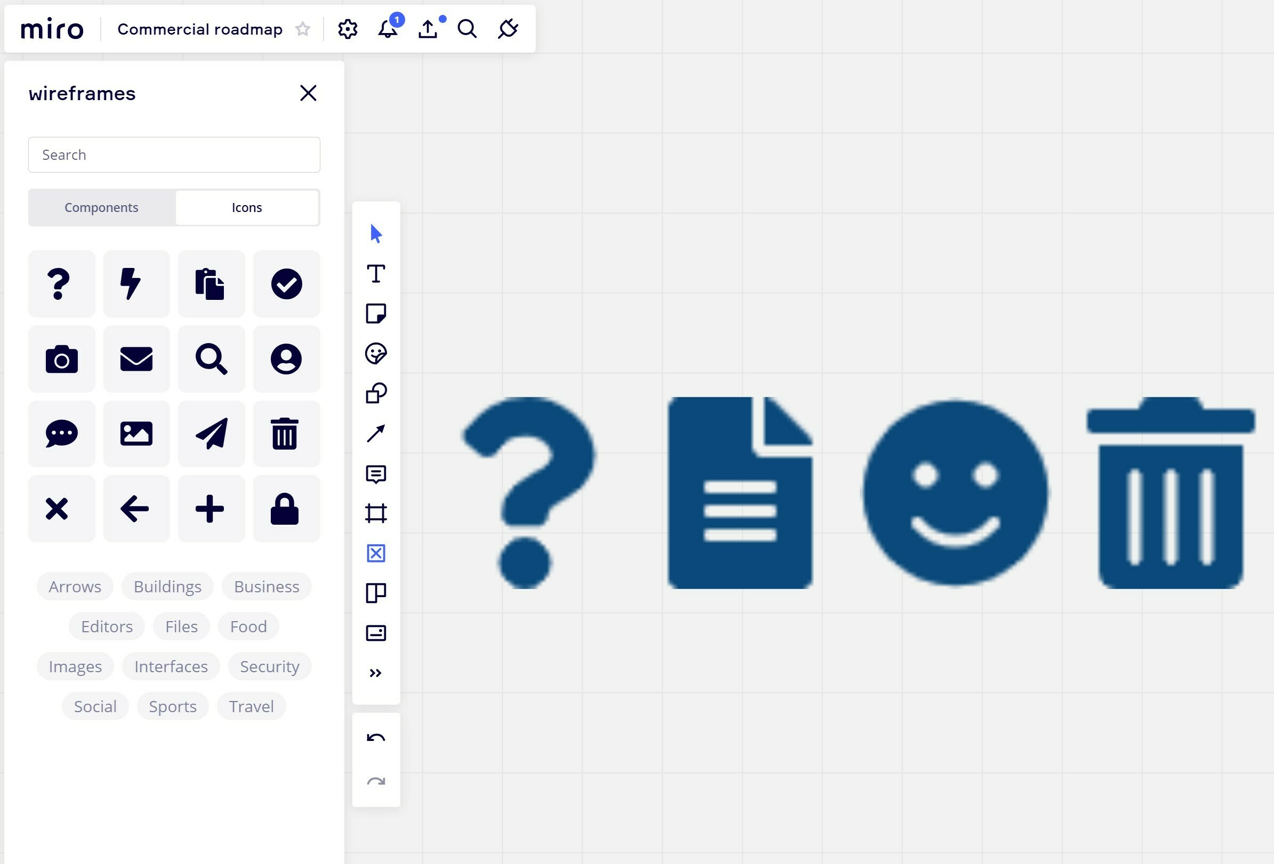Star the Commercial roadmap board
The width and height of the screenshot is (1274, 864).
(x=303, y=29)
